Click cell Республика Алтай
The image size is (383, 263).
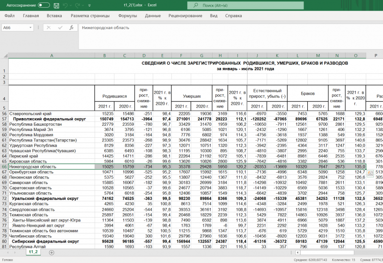pyautogui.click(x=52, y=247)
